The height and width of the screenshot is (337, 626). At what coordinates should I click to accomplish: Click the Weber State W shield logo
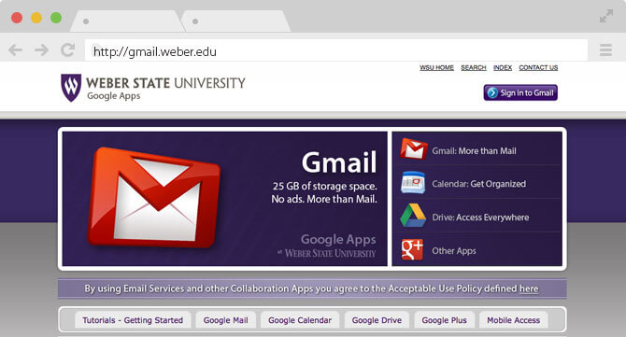tap(71, 88)
